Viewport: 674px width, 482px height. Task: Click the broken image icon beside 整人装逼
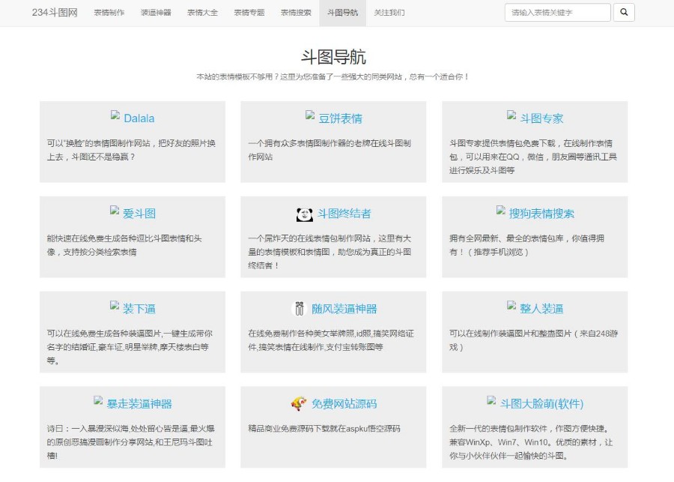click(x=511, y=305)
